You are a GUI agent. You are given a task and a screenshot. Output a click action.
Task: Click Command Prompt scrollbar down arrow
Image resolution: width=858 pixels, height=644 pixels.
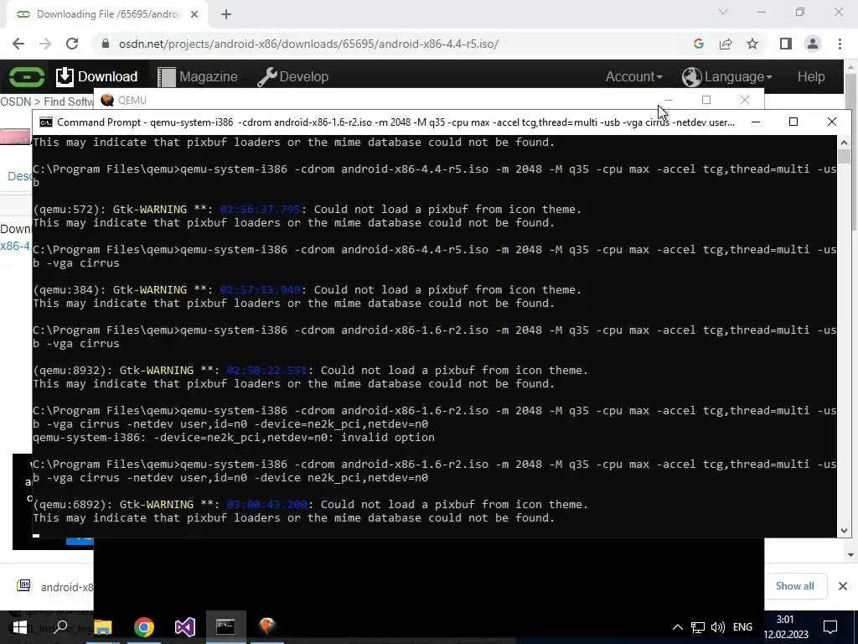[844, 530]
